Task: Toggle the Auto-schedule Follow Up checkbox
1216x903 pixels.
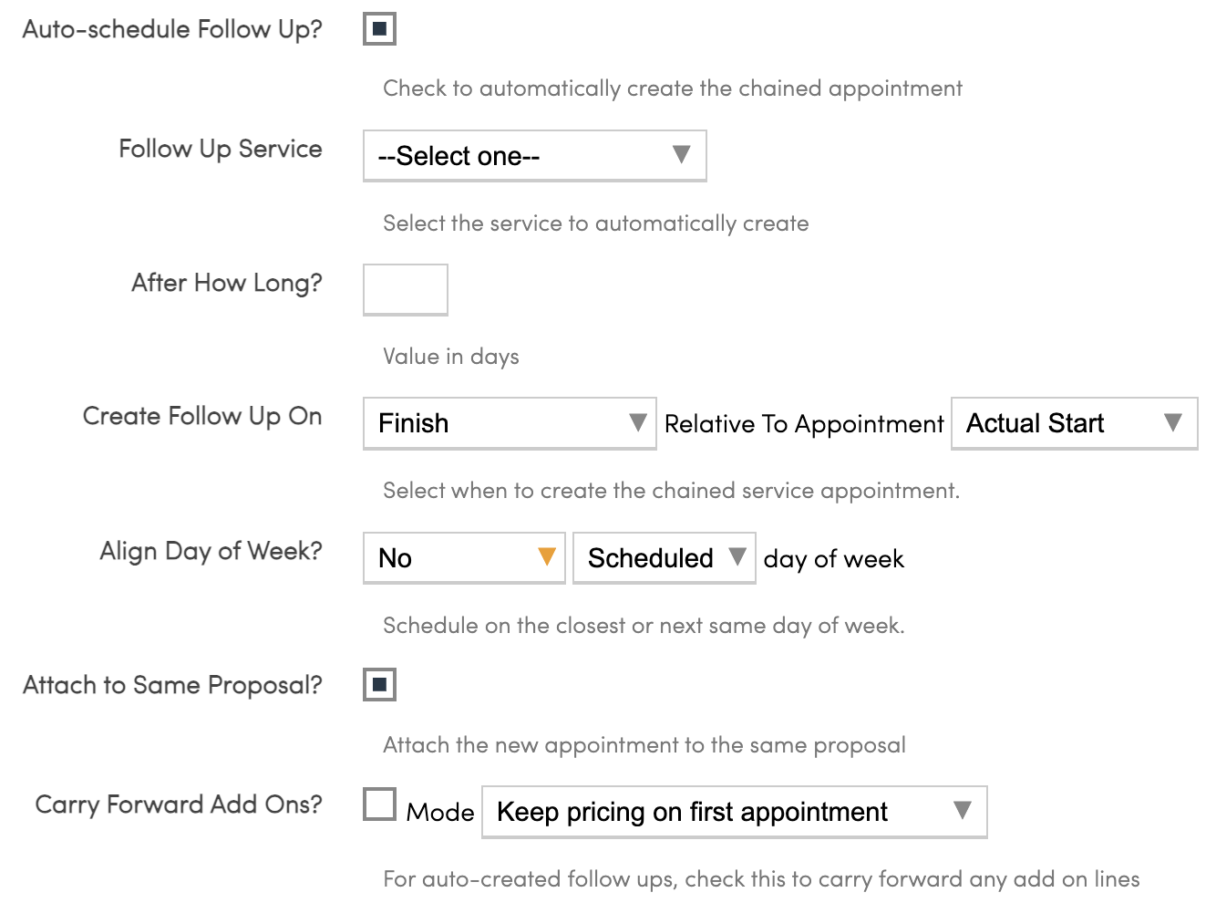Action: [379, 29]
